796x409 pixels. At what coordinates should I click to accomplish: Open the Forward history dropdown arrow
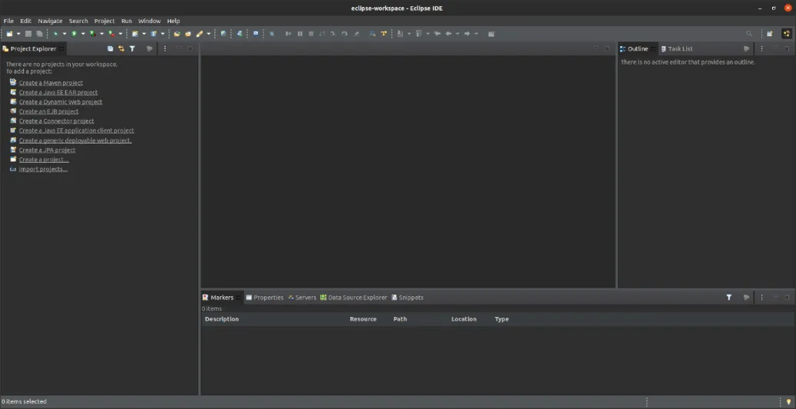coord(476,34)
